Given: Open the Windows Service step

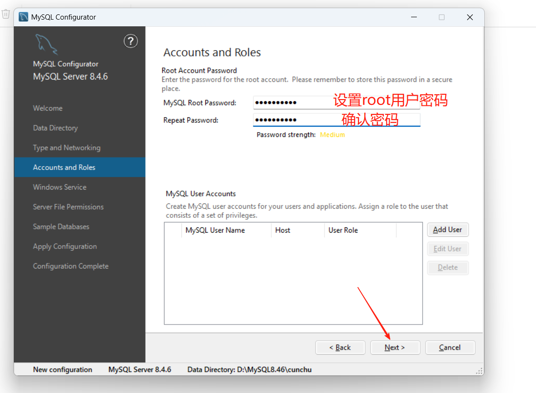Looking at the screenshot, I should (x=59, y=187).
